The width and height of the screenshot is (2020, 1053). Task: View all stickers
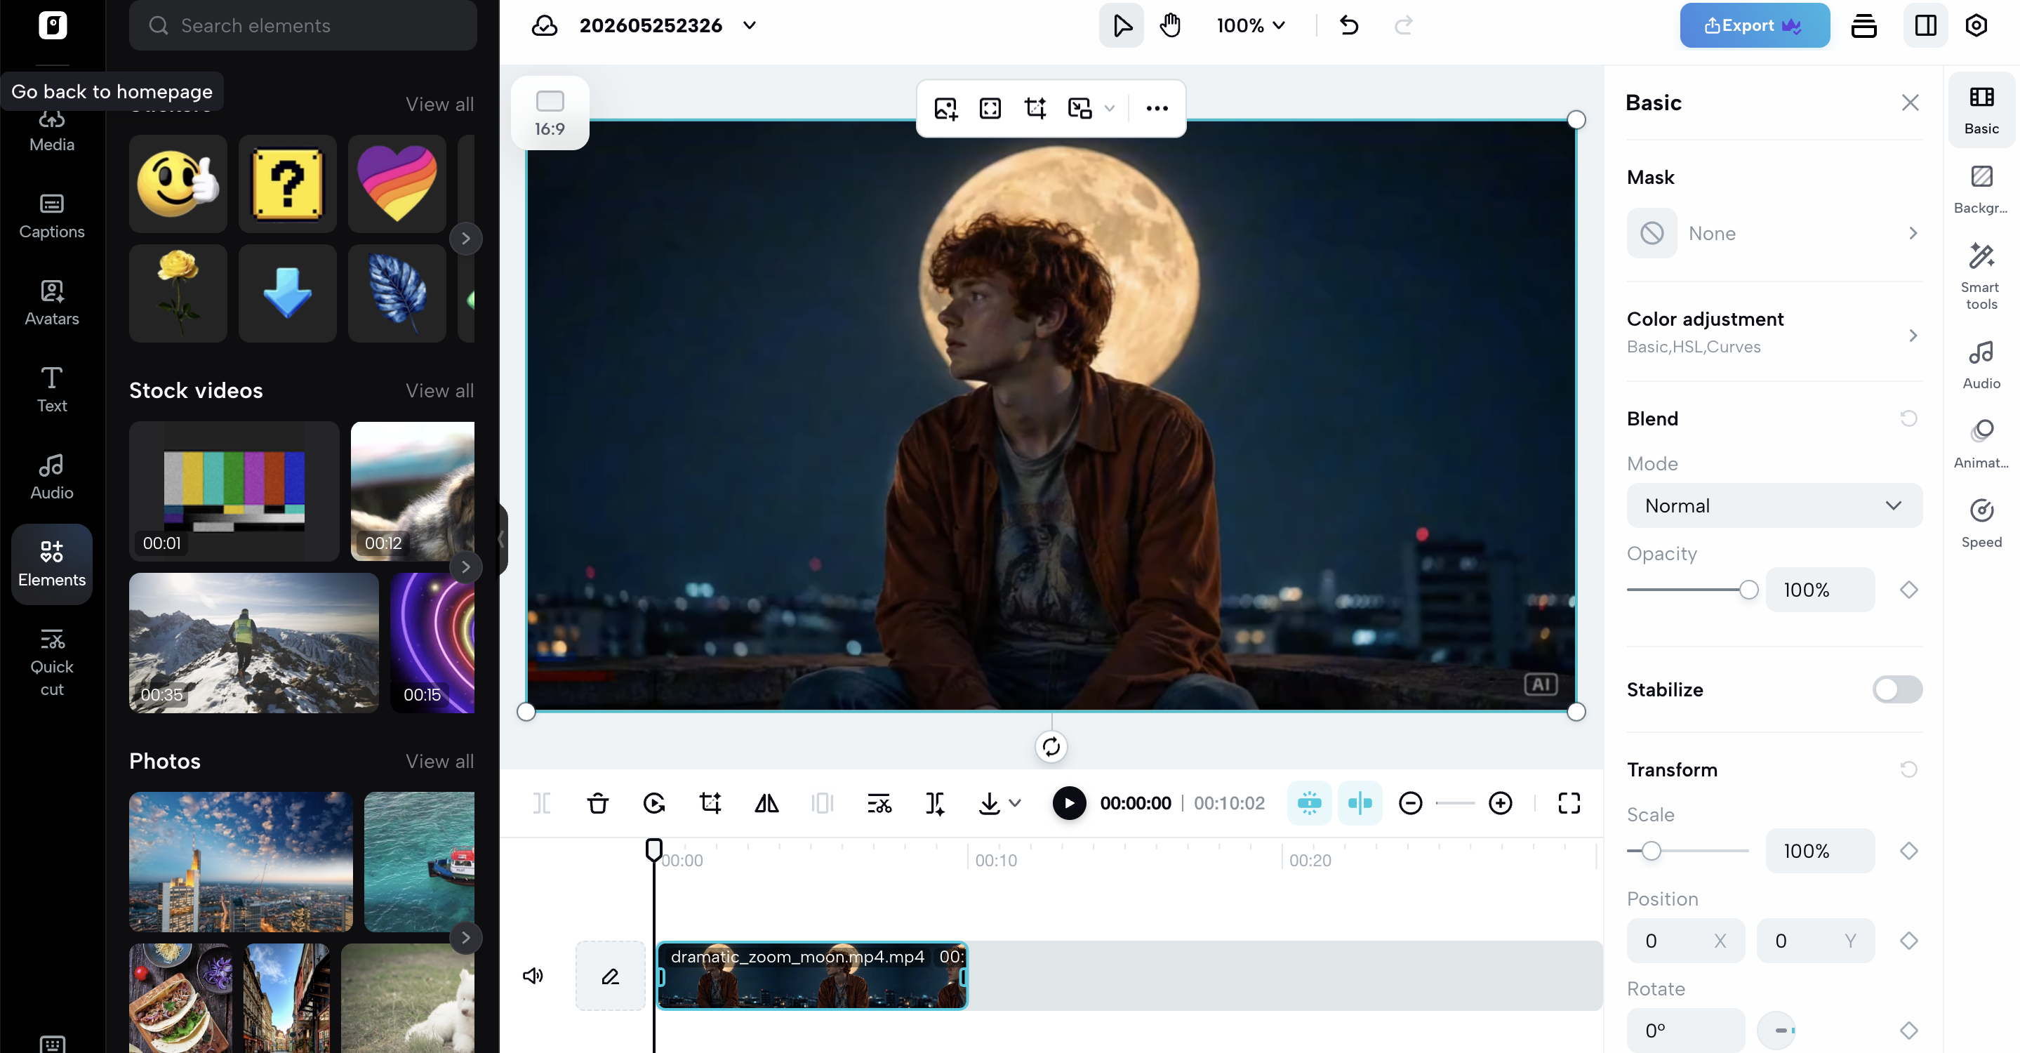tap(439, 105)
